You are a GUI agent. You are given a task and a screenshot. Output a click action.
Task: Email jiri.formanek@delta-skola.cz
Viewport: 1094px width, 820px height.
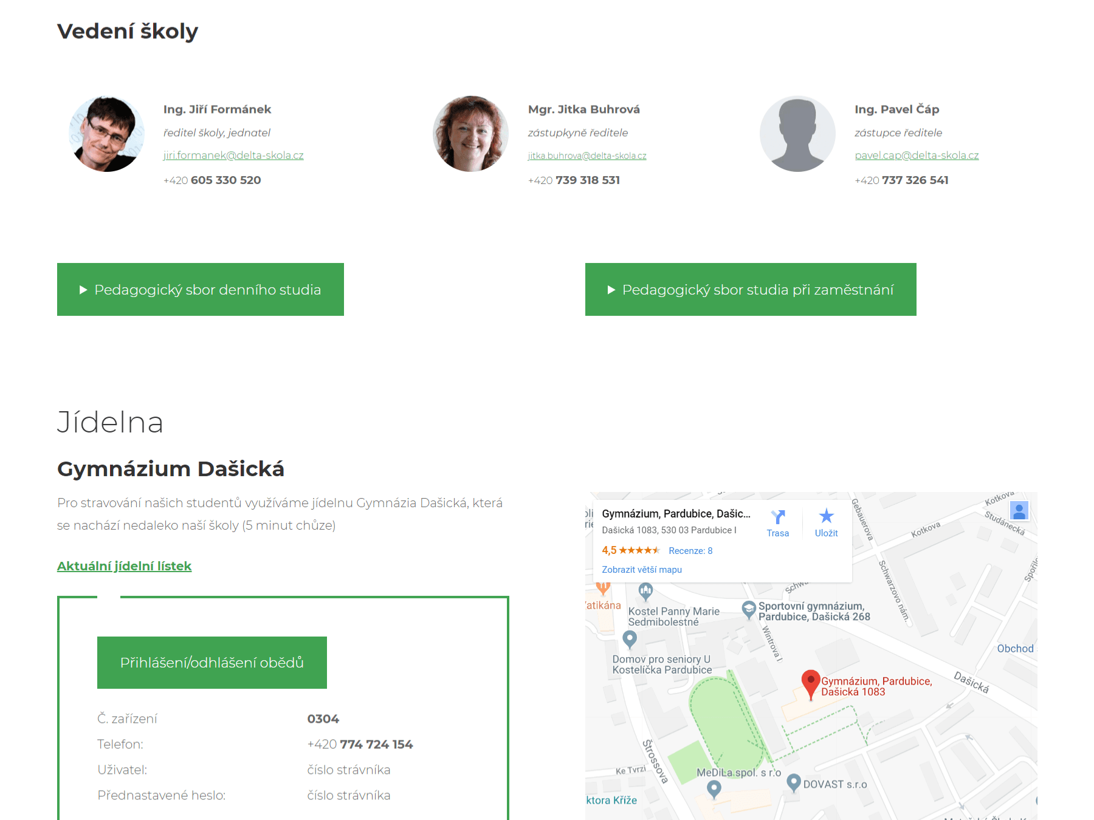pyautogui.click(x=233, y=155)
